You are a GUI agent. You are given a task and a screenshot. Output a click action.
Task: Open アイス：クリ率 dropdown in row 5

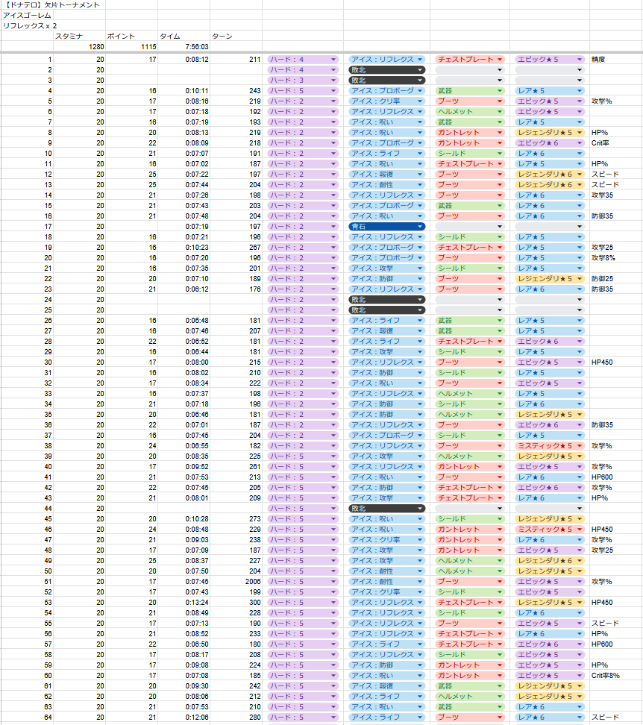pos(386,101)
